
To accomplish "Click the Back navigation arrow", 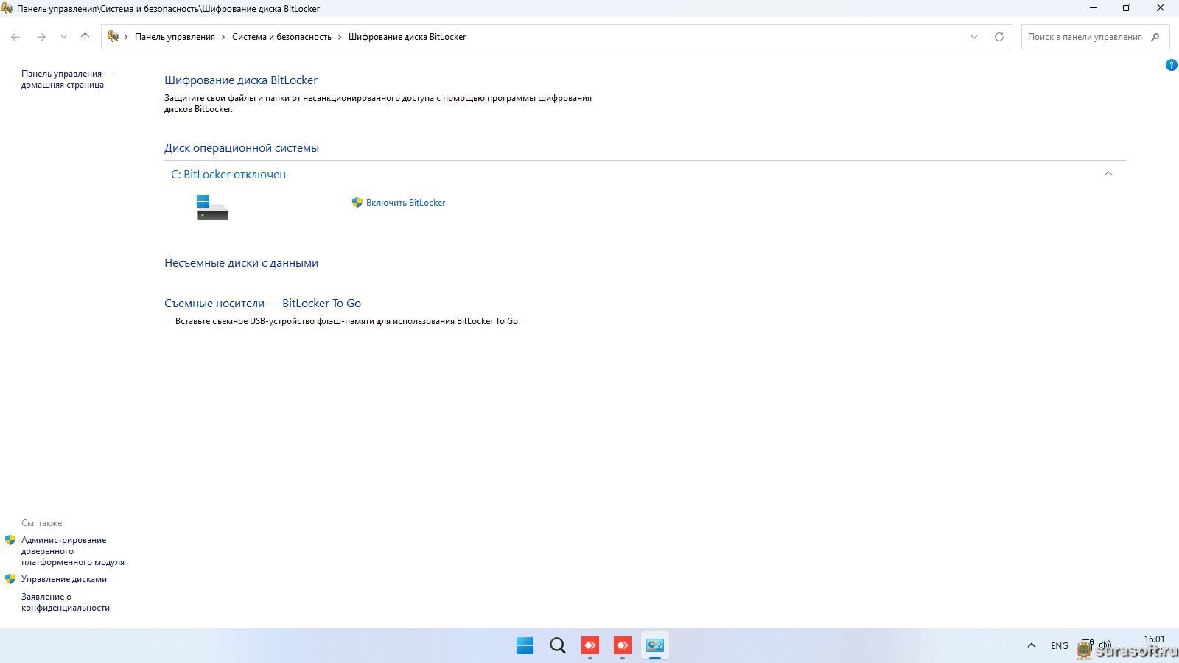I will tap(15, 37).
